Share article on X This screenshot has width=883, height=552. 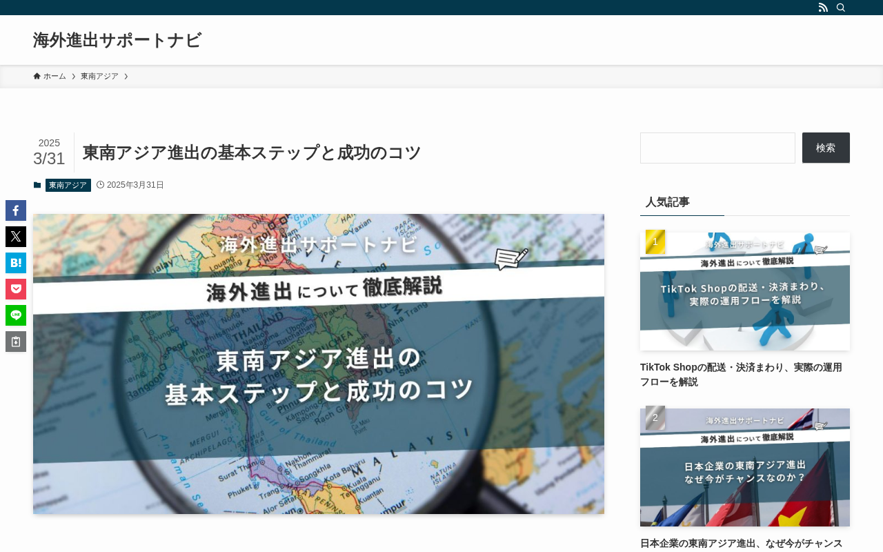pos(16,237)
